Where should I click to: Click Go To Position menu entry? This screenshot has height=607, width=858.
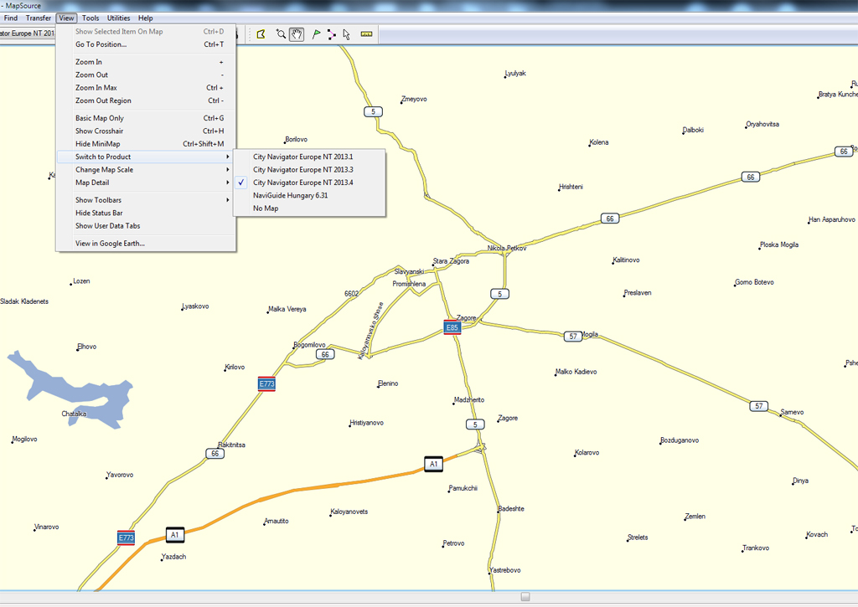pyautogui.click(x=101, y=44)
